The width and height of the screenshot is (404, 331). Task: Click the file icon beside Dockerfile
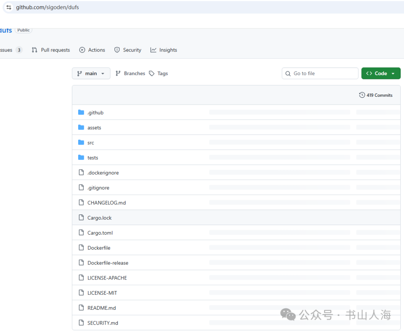click(81, 248)
